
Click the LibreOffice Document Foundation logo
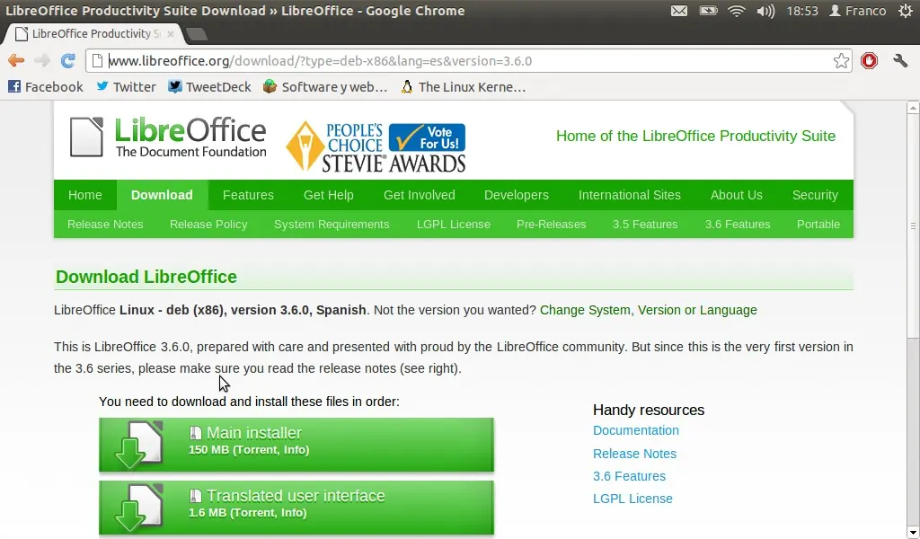(x=168, y=137)
